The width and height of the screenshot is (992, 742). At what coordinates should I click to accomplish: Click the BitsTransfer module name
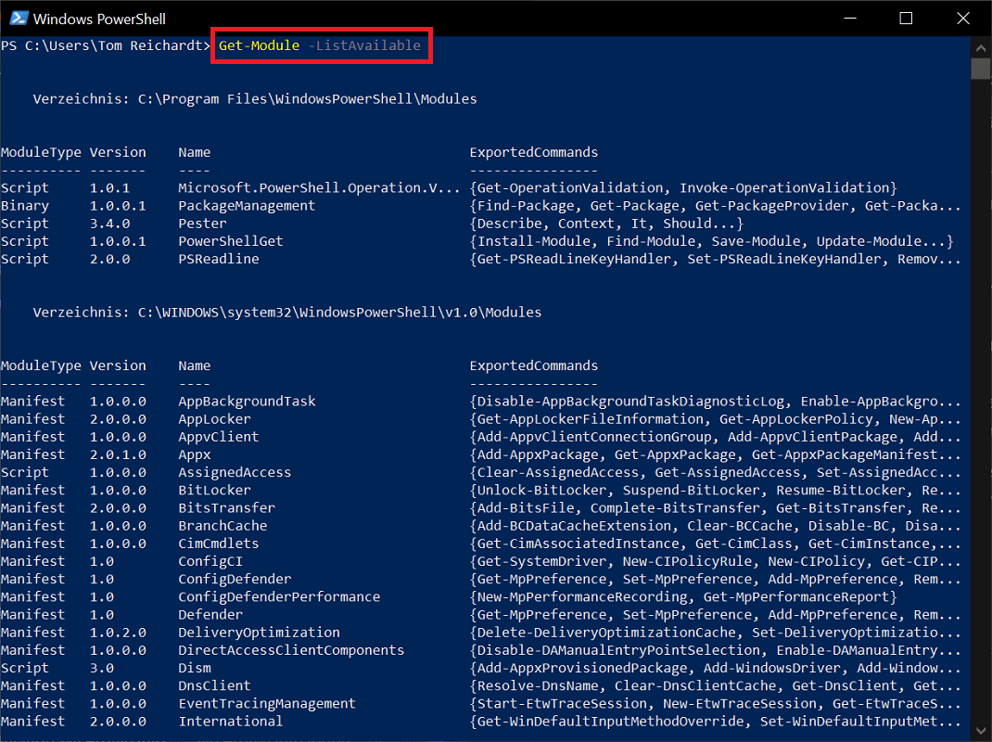(x=226, y=507)
